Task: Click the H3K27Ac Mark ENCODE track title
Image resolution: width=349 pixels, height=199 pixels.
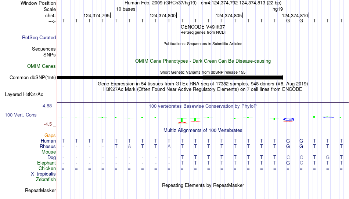Action: 203,89
